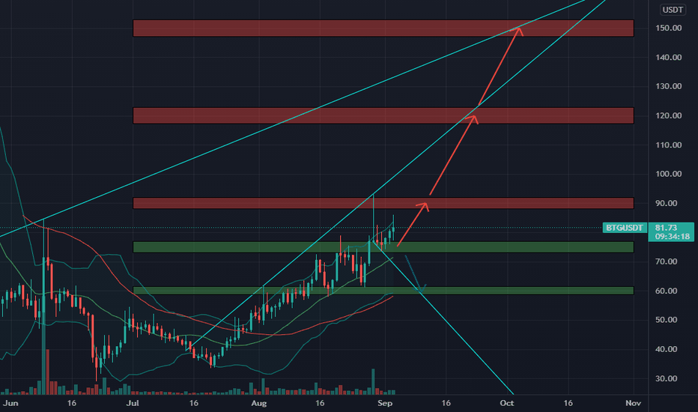Click the 120.00 price axis label
This screenshot has width=698, height=412.
tap(669, 115)
